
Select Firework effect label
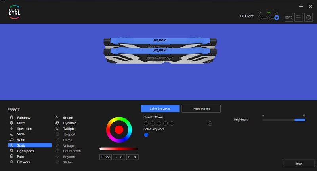pos(23,162)
